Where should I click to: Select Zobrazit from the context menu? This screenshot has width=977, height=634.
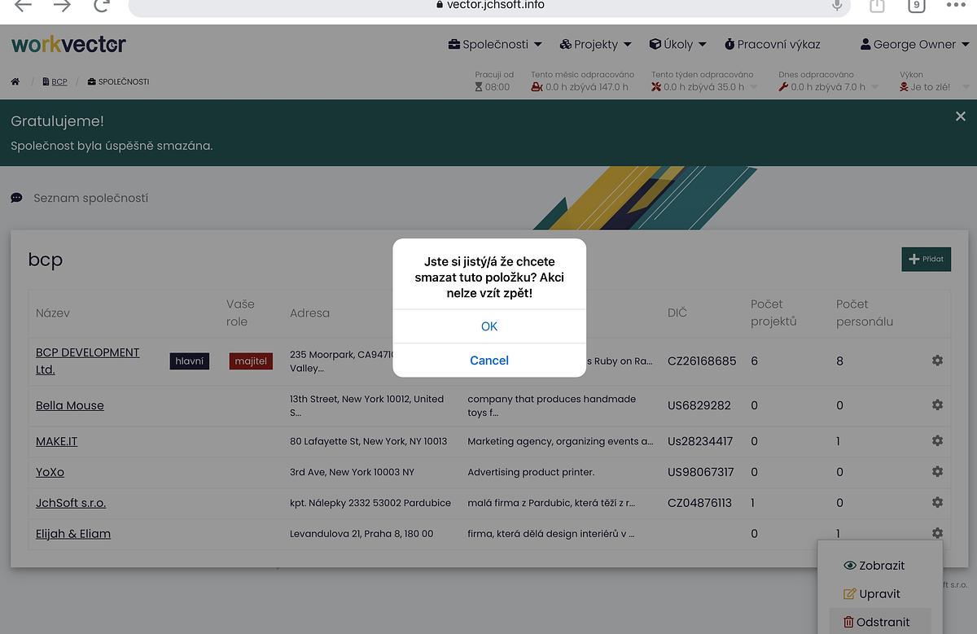click(x=874, y=566)
